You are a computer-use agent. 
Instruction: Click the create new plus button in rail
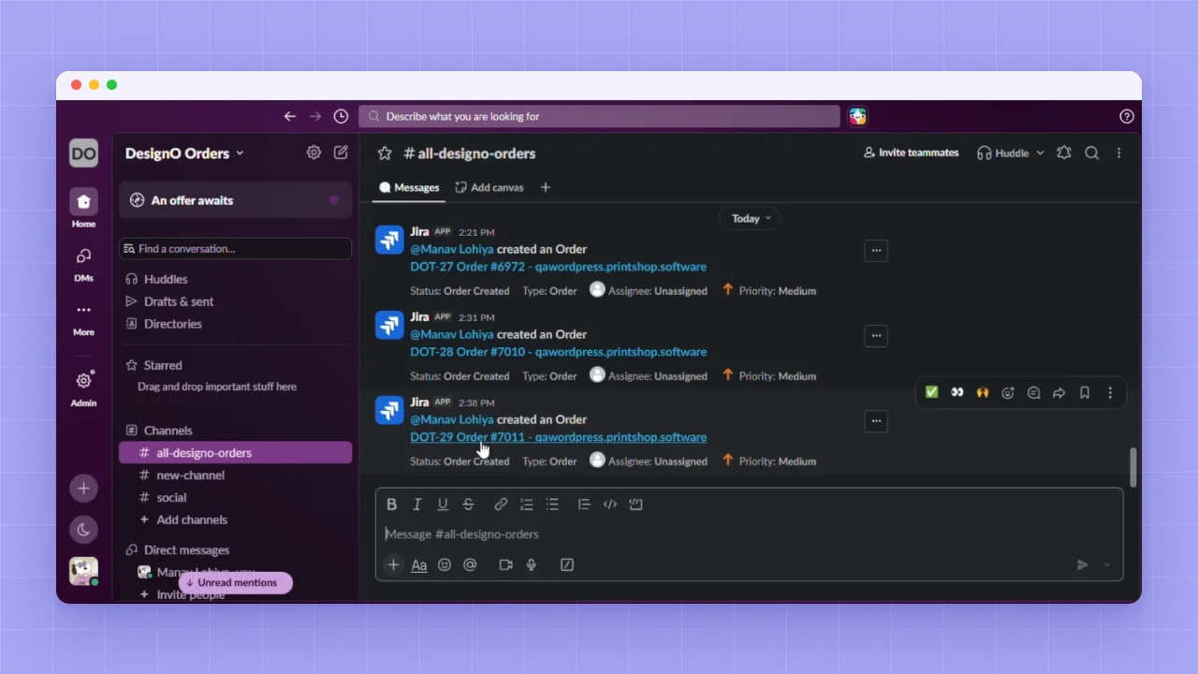pos(83,488)
